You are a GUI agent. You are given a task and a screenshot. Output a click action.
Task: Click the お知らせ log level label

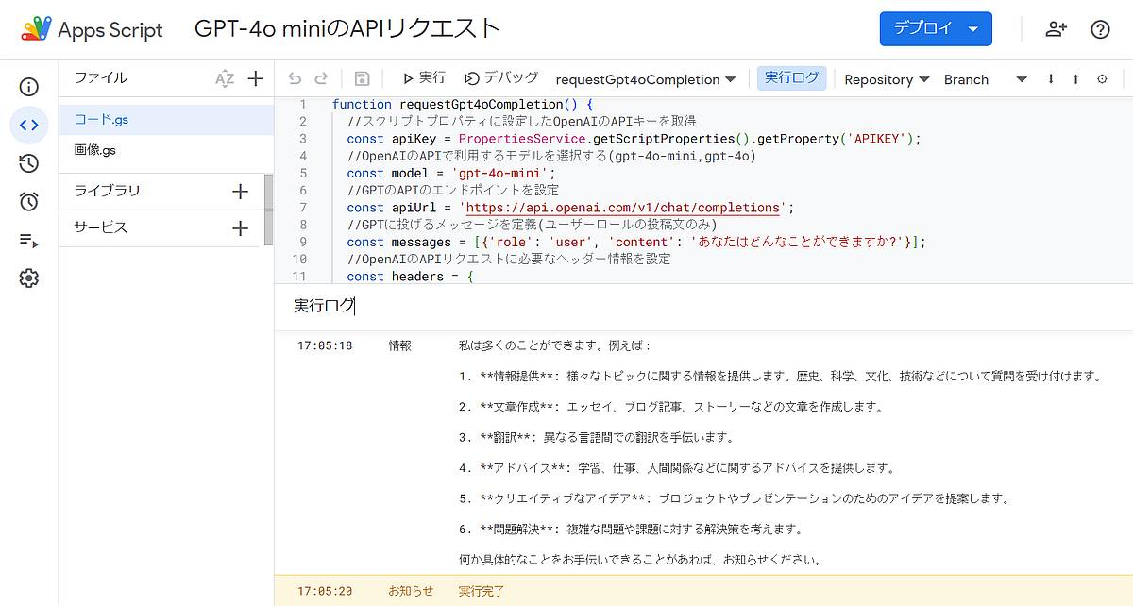pos(411,591)
